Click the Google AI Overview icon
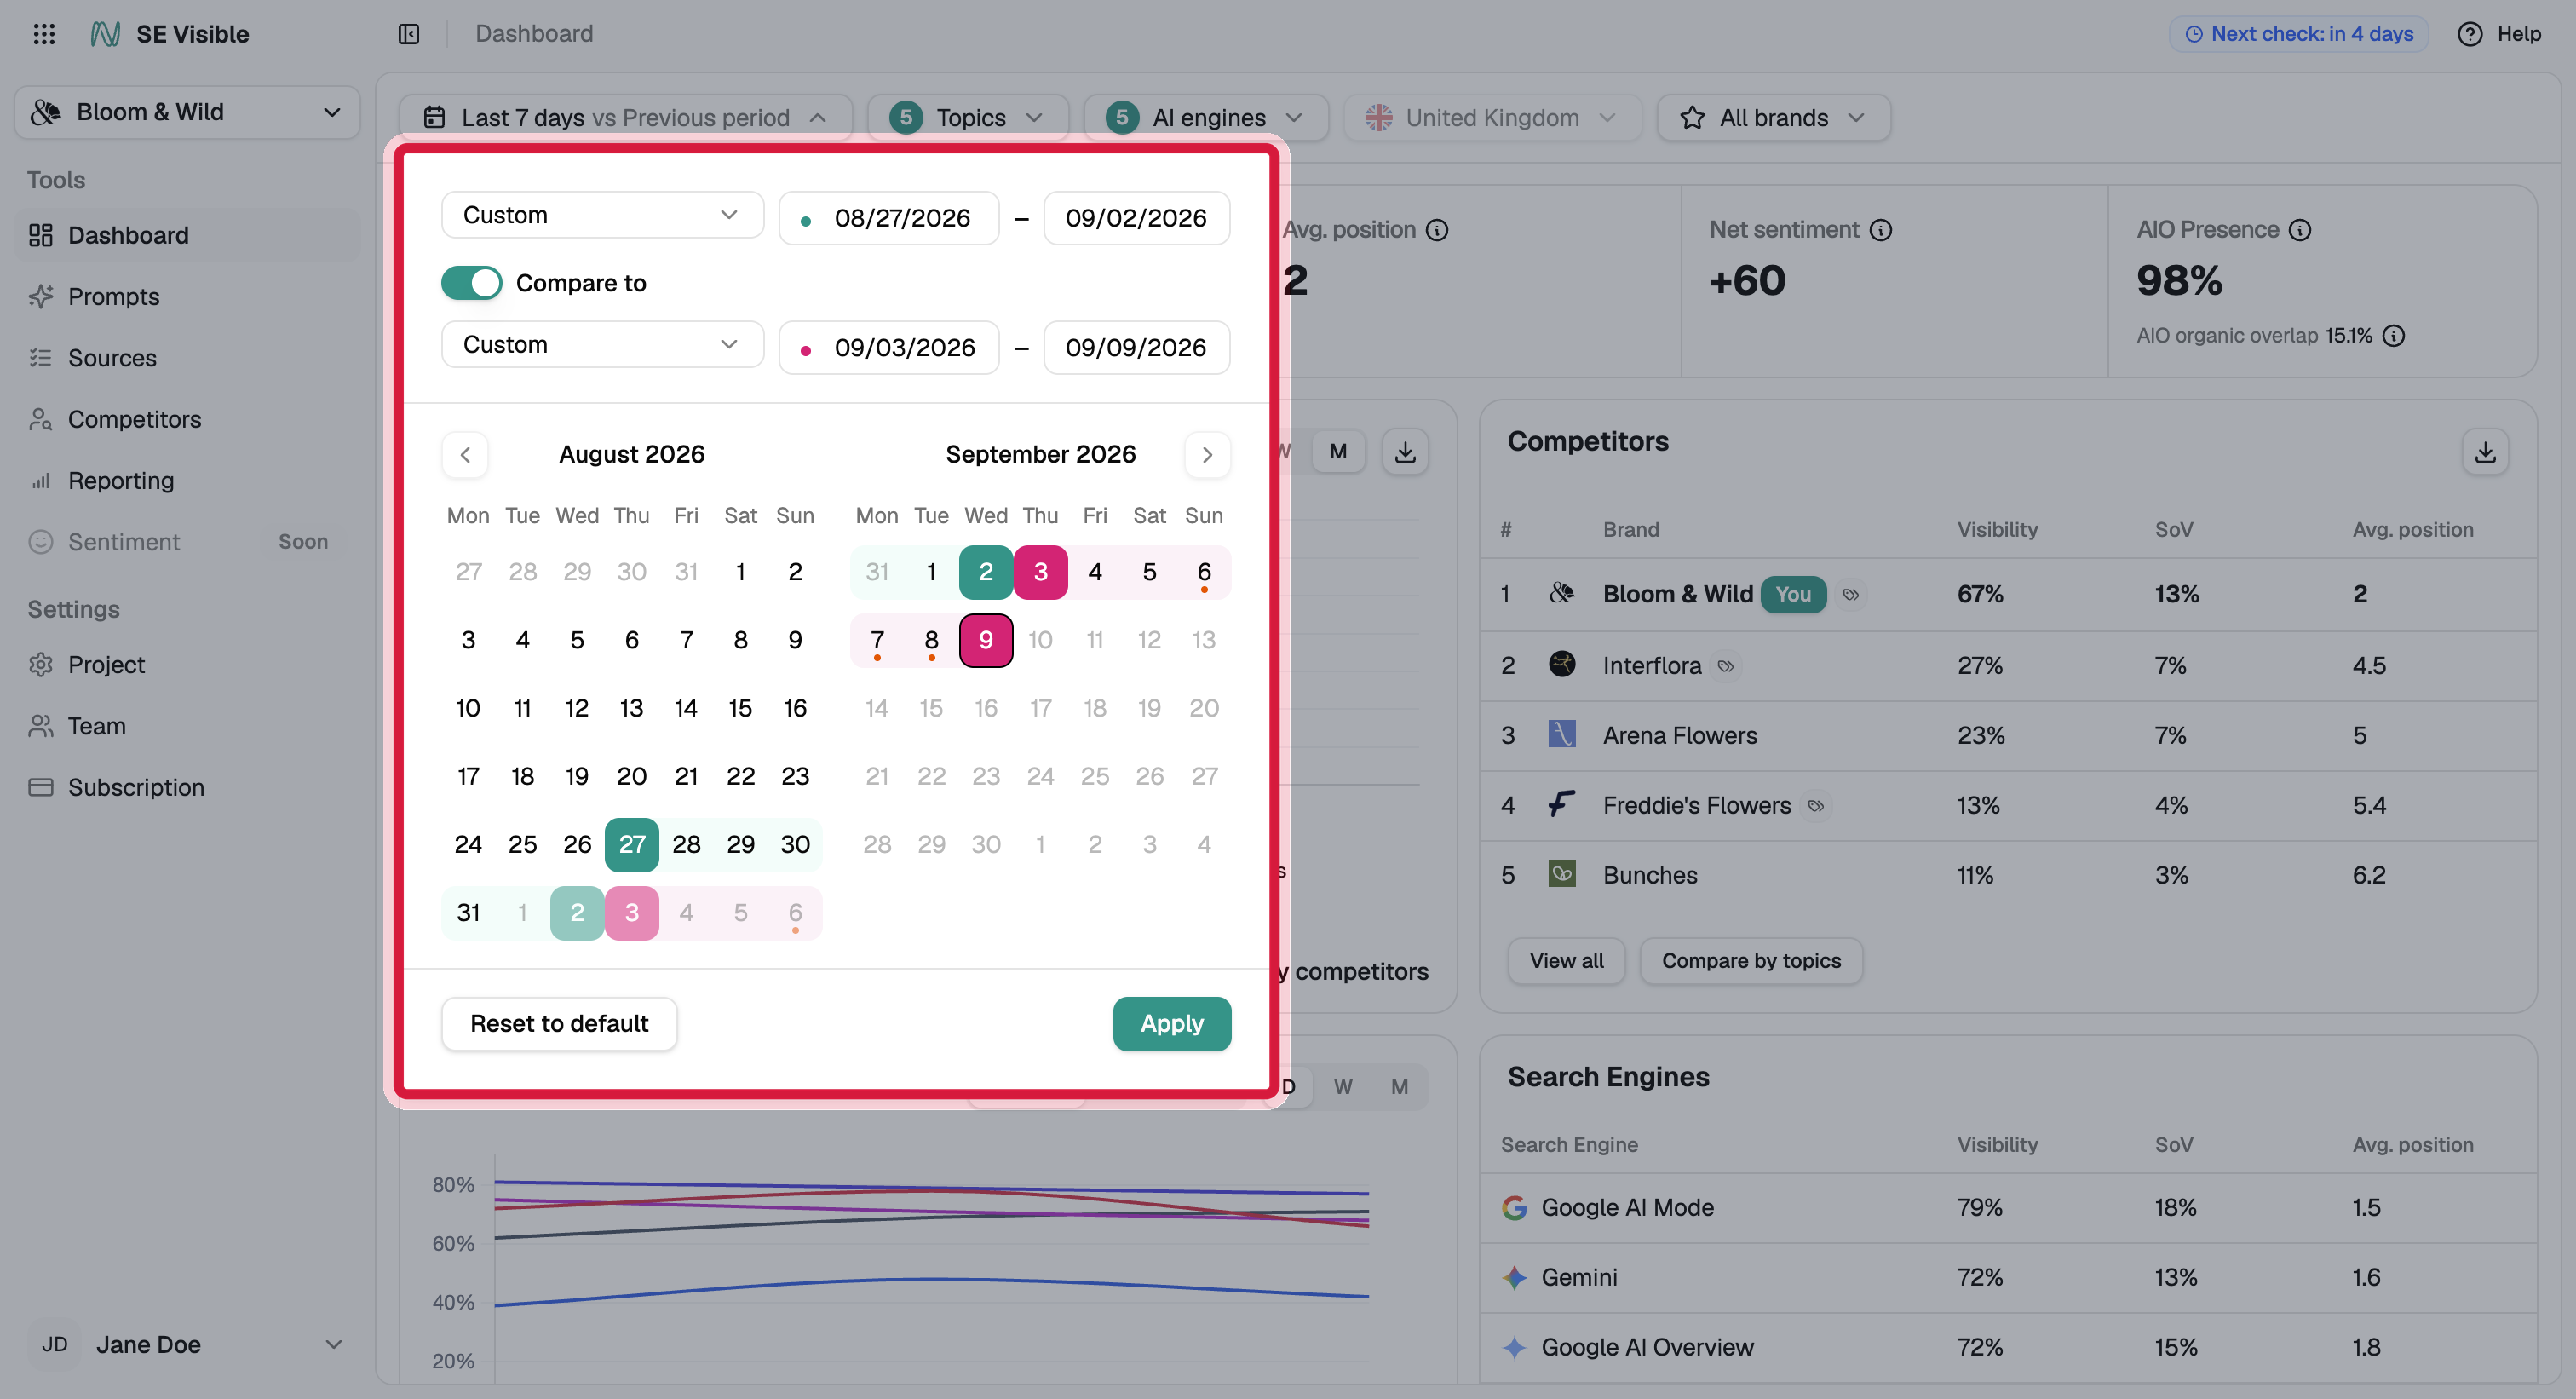 coord(1514,1348)
